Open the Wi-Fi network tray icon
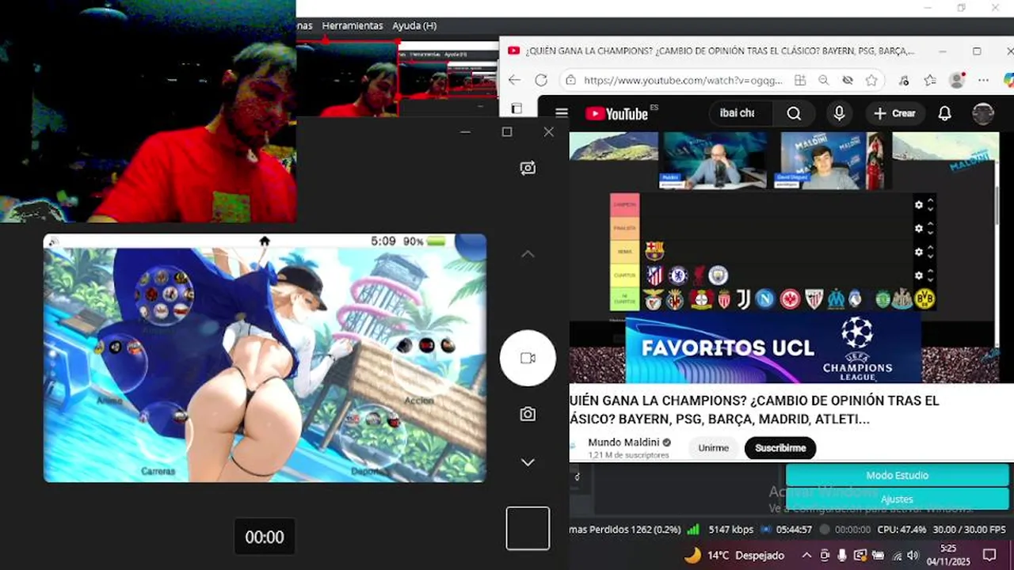 point(897,555)
